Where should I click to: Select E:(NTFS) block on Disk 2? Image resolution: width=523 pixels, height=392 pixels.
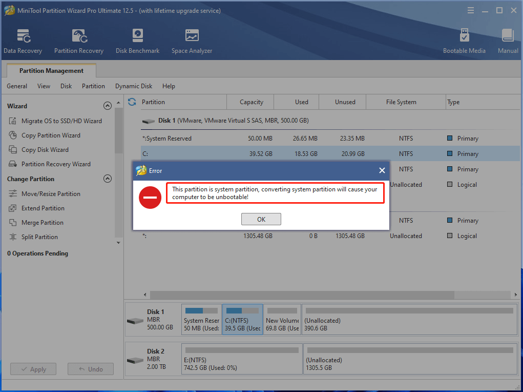(x=242, y=359)
